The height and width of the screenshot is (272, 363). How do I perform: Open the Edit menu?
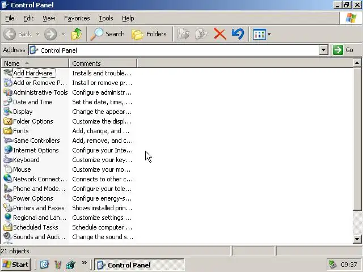tap(28, 18)
